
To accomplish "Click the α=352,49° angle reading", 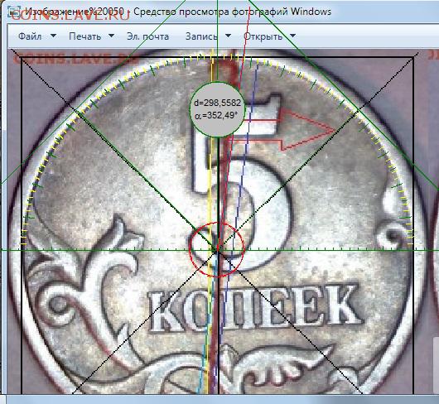I will 215,115.
